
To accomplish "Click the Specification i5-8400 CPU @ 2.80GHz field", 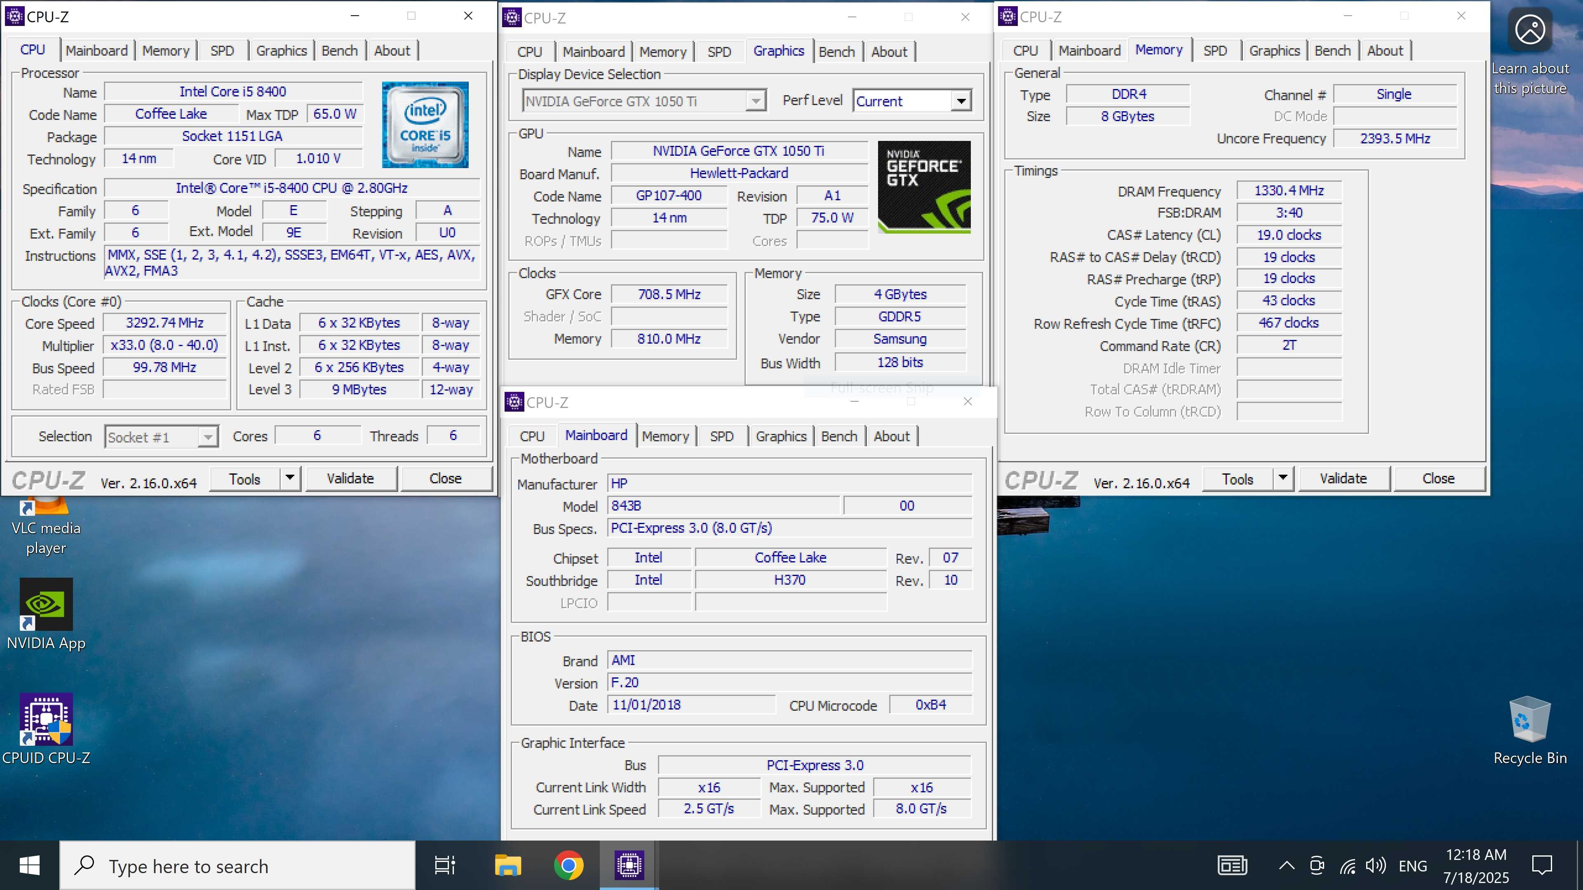I will 291,188.
